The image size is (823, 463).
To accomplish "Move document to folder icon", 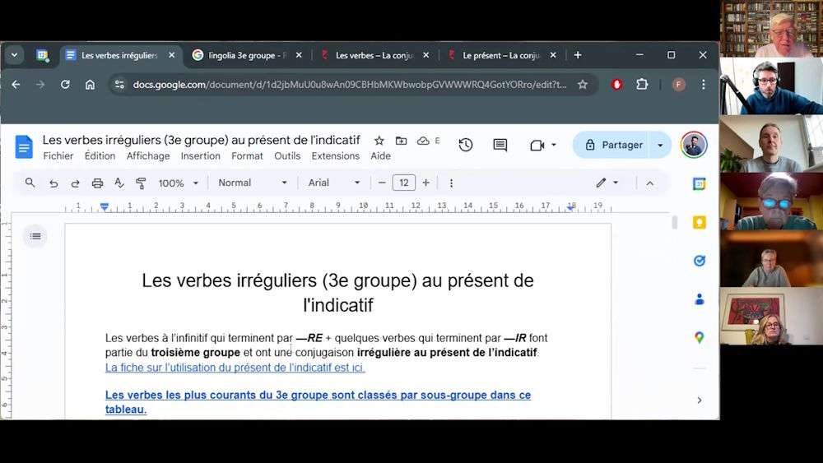I will click(401, 141).
